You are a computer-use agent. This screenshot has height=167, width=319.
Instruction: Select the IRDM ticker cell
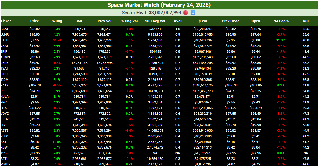[x=4, y=80]
